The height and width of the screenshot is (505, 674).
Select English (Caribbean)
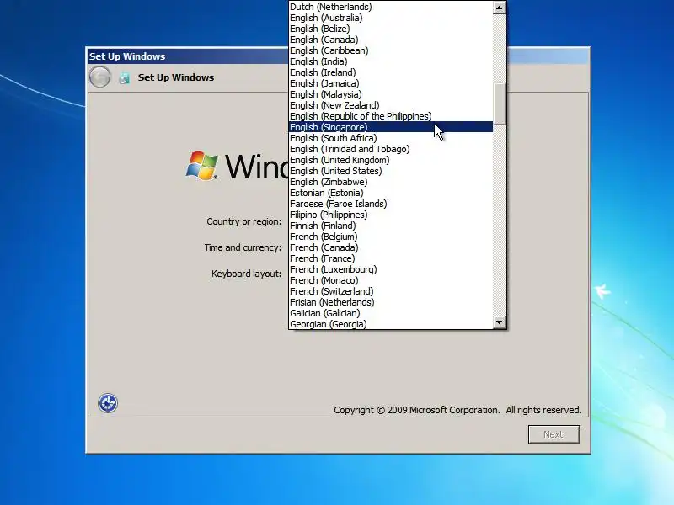[390, 50]
